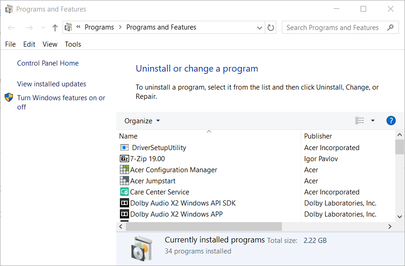This screenshot has height=266, width=405.
Task: Open the recent locations dropdown arrow
Action: point(43,28)
